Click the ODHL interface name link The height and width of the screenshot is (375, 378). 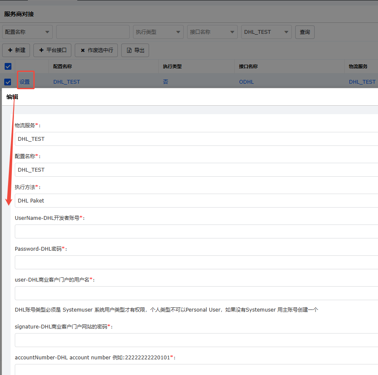(x=246, y=82)
